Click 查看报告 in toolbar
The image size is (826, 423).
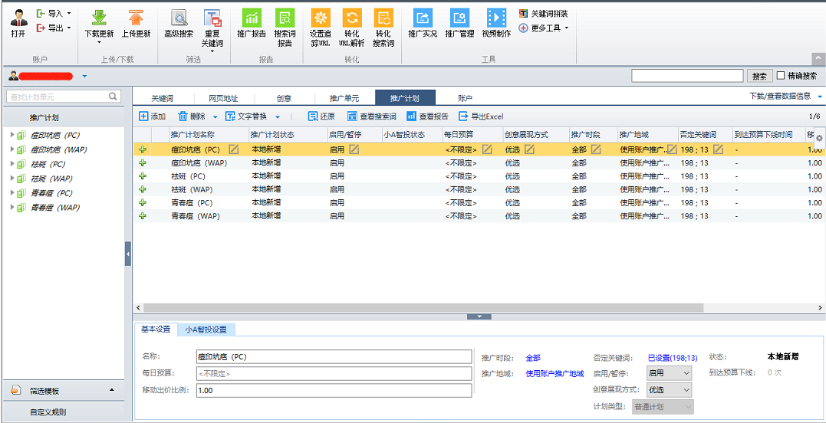pos(427,116)
